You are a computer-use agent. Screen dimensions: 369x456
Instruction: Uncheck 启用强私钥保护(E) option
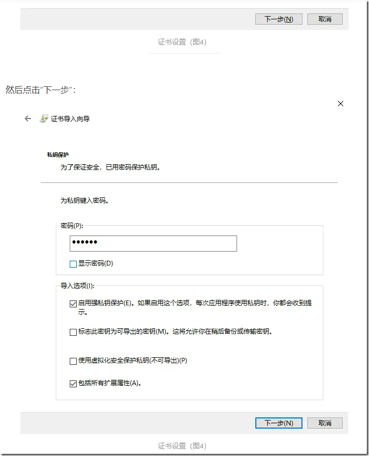tap(73, 304)
